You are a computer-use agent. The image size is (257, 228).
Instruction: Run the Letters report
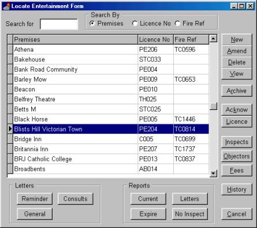190,198
